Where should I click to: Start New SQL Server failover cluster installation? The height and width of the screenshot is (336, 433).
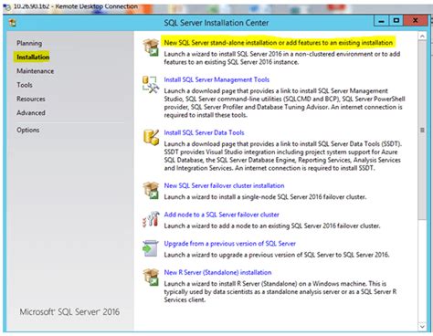[224, 185]
